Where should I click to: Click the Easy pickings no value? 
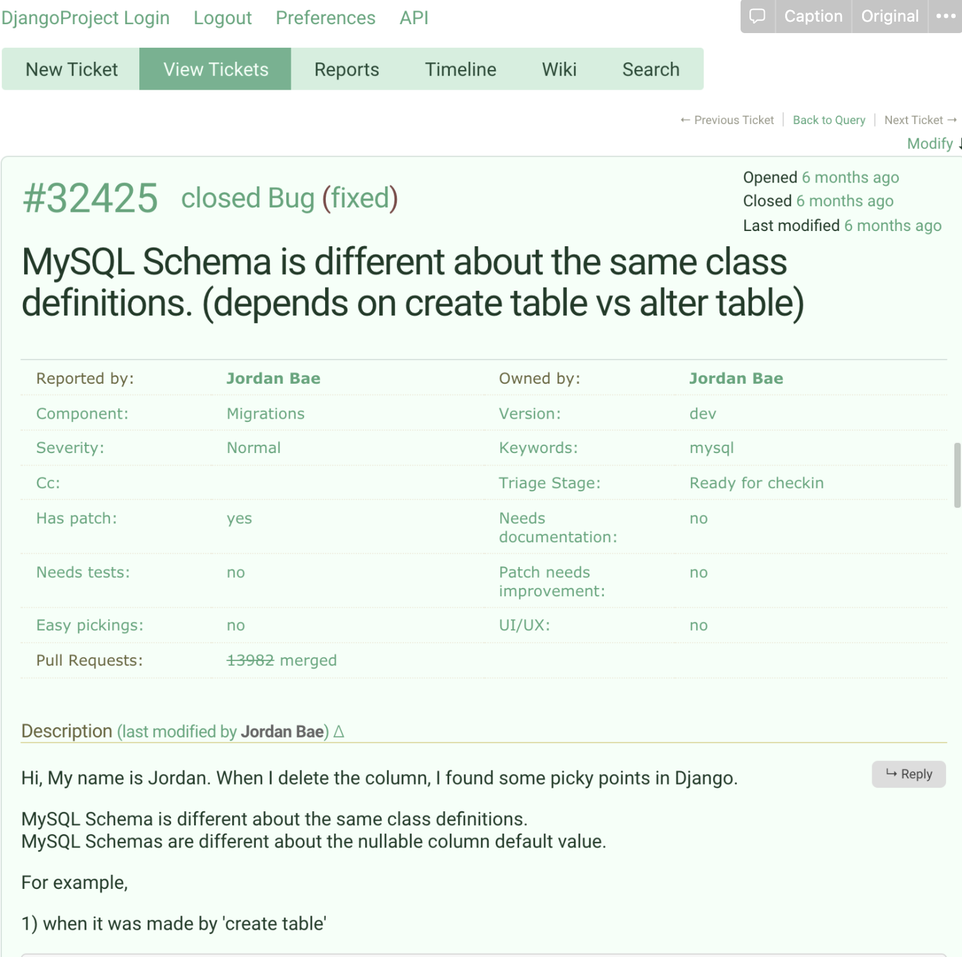pos(235,625)
